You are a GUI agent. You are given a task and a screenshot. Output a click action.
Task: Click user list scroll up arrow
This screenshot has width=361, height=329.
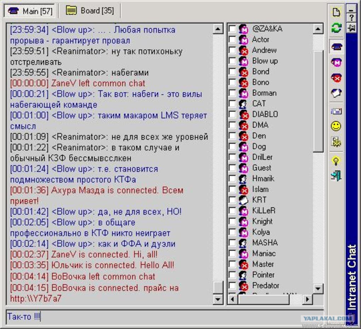pos(318,29)
